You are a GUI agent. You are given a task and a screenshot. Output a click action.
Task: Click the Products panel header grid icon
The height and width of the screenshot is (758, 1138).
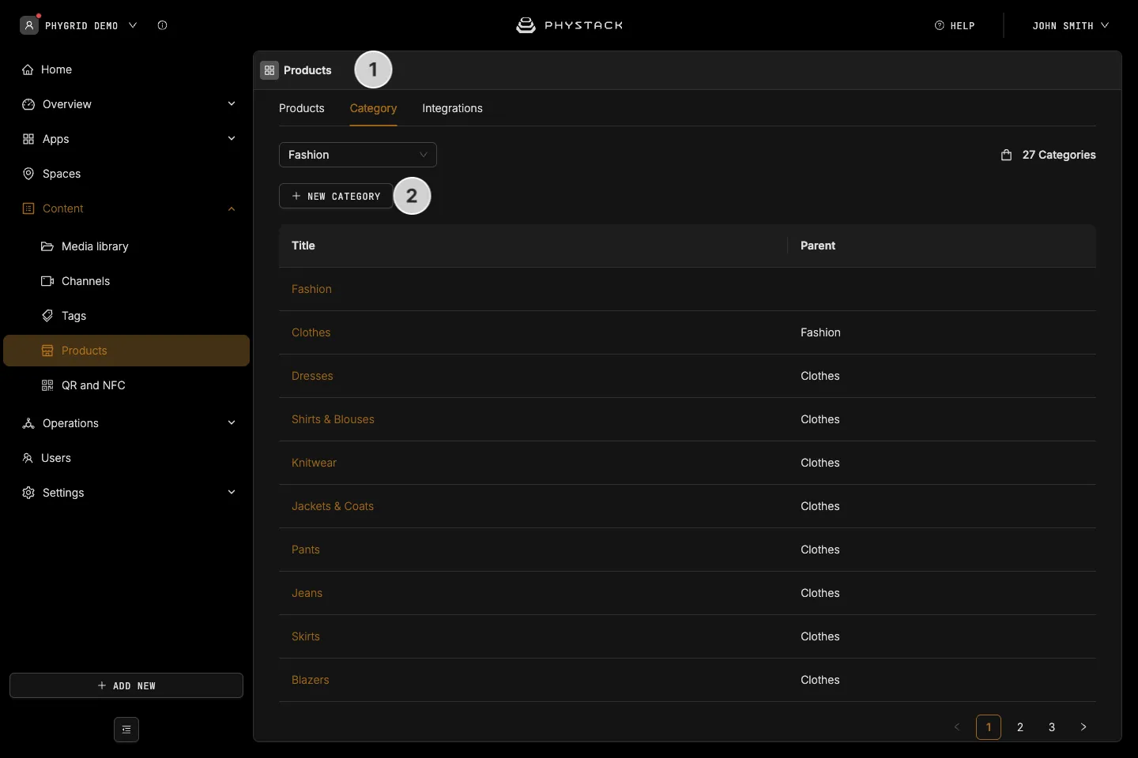click(269, 70)
